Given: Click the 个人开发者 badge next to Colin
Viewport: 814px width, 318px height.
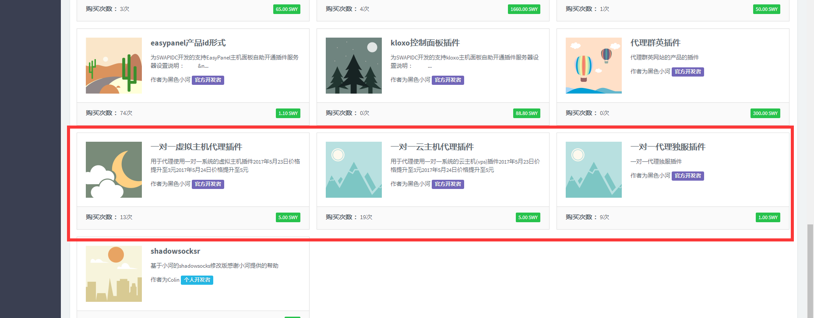Looking at the screenshot, I should 197,280.
